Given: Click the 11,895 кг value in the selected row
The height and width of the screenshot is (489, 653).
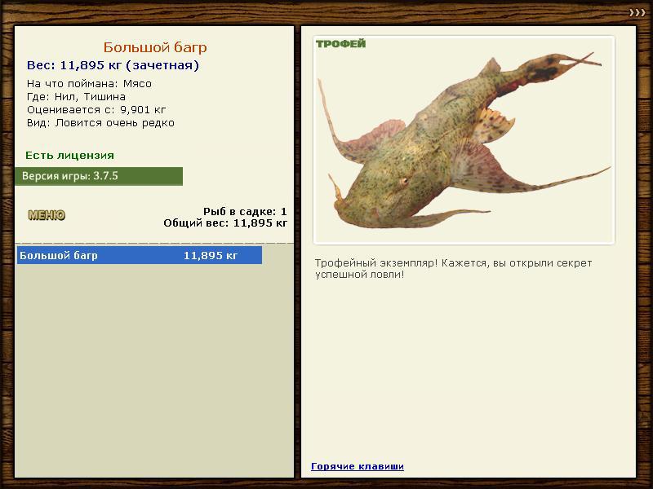Looking at the screenshot, I should [x=211, y=255].
